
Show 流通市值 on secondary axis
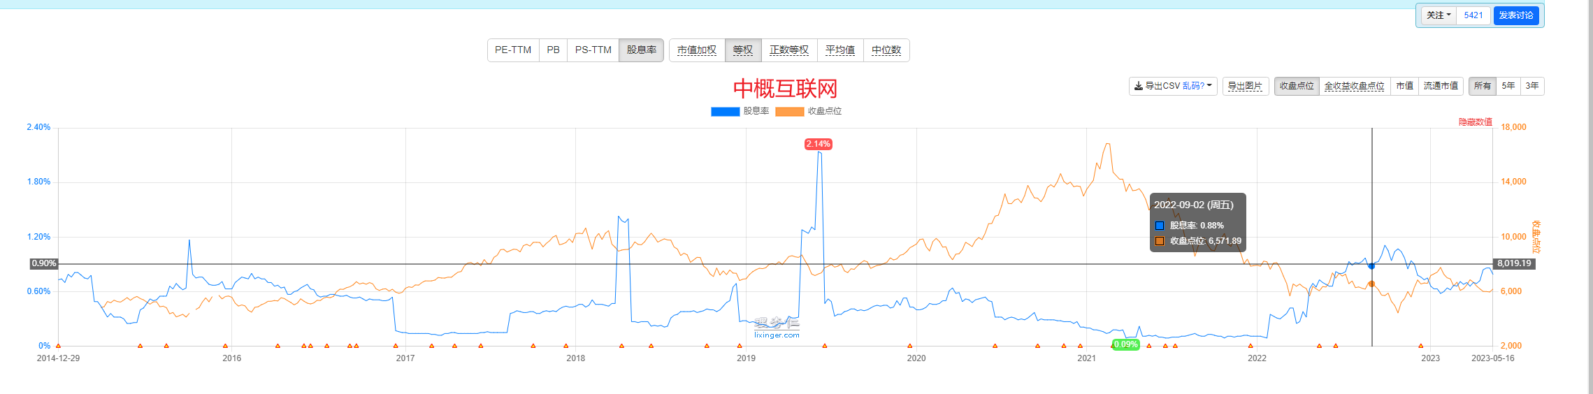point(1441,86)
